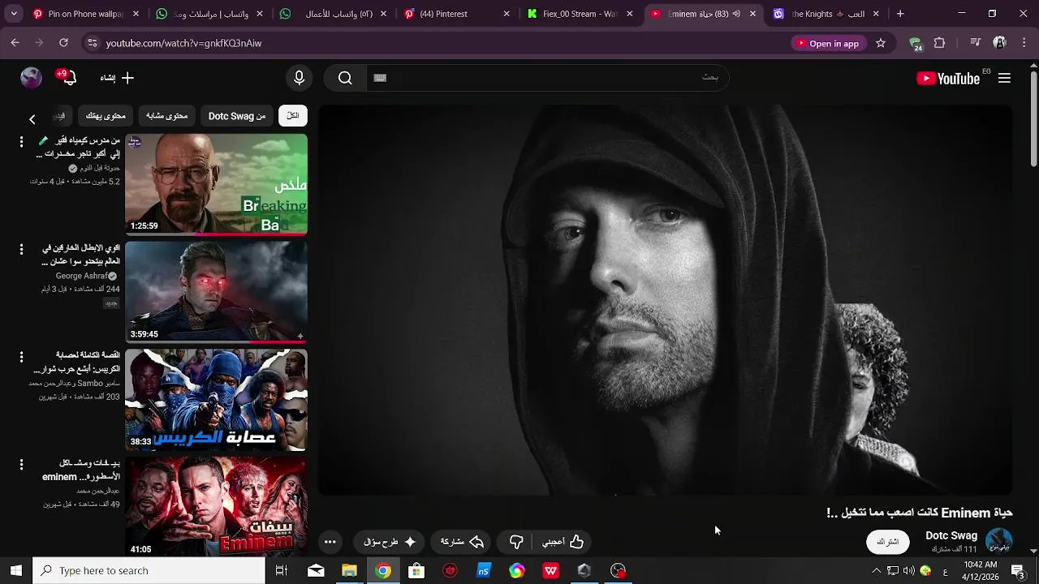Click the main Eminem video player

coord(665,300)
